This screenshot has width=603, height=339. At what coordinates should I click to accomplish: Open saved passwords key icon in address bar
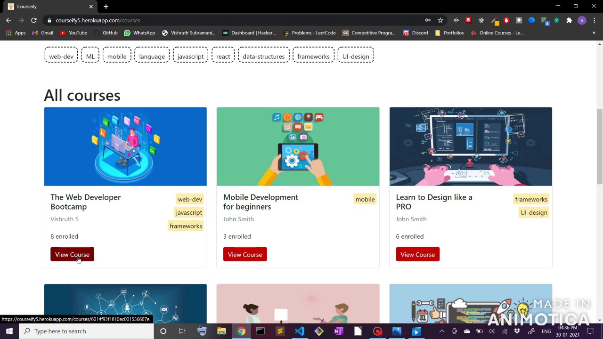tap(428, 20)
